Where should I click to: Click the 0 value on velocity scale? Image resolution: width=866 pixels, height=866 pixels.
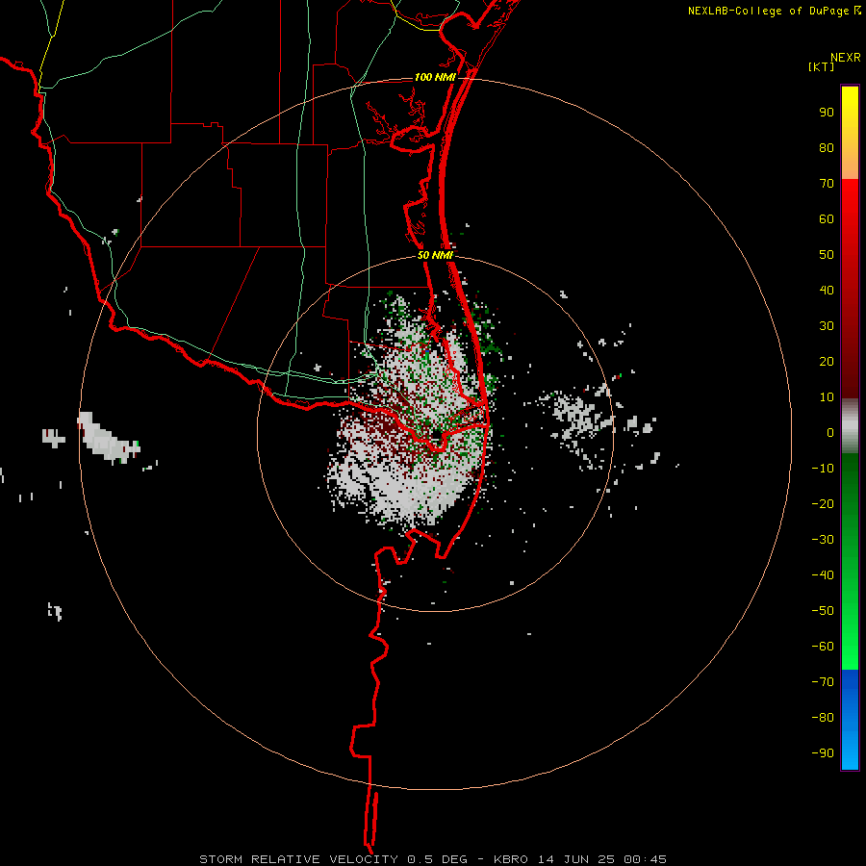pyautogui.click(x=830, y=432)
